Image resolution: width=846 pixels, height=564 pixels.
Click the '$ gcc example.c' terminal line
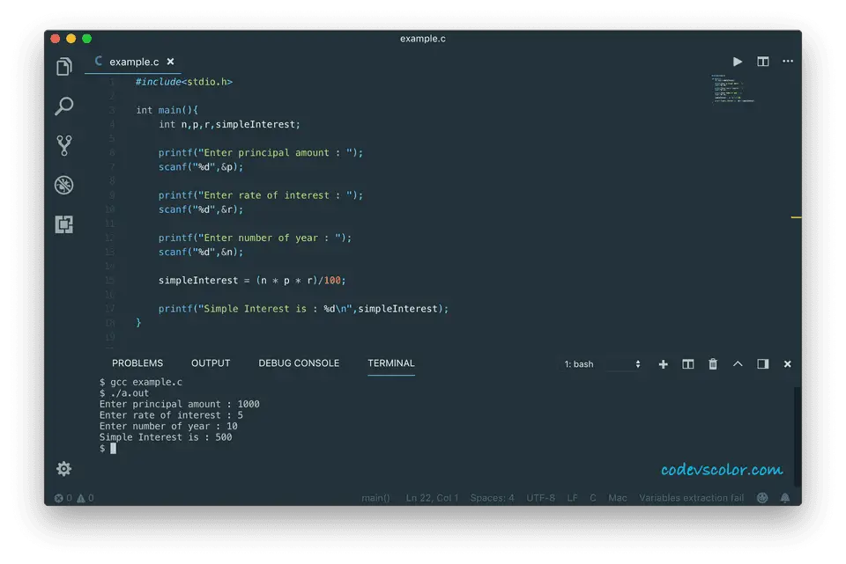pyautogui.click(x=141, y=382)
